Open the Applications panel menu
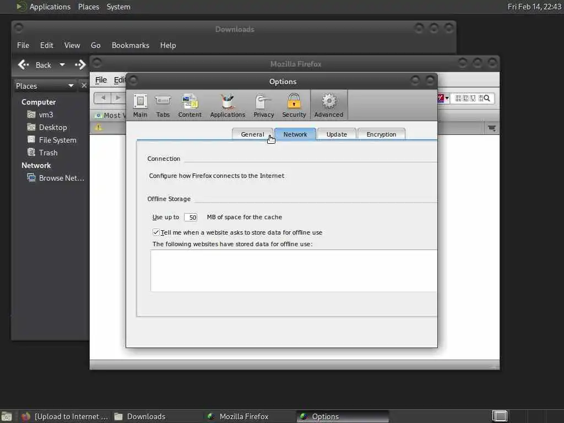Screen dimensions: 564x423 pos(50,7)
